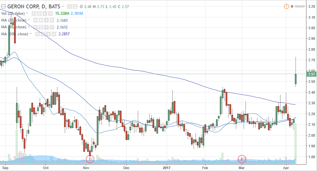The image size is (317, 171).
Task: Open MA (50, close) dropdown arrow
Action: (29, 27)
